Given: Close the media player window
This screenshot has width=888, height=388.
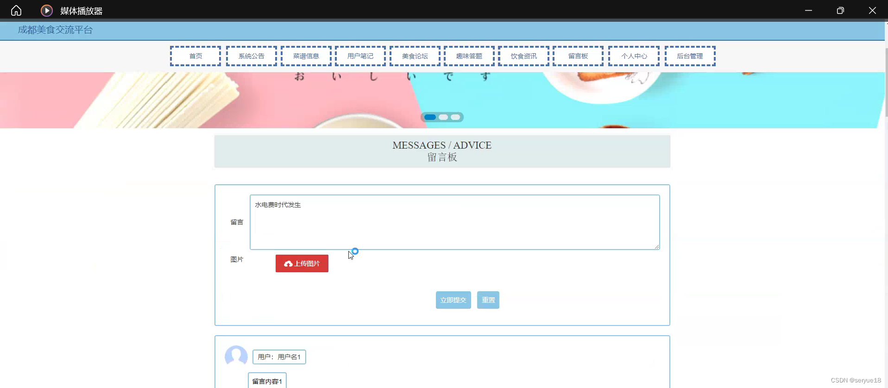Looking at the screenshot, I should (872, 10).
